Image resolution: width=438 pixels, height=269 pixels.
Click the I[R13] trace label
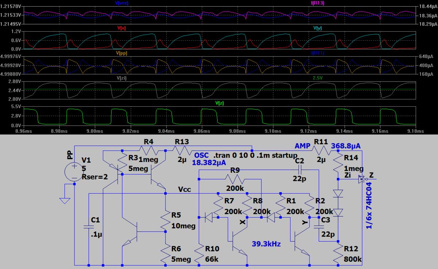[317, 3]
